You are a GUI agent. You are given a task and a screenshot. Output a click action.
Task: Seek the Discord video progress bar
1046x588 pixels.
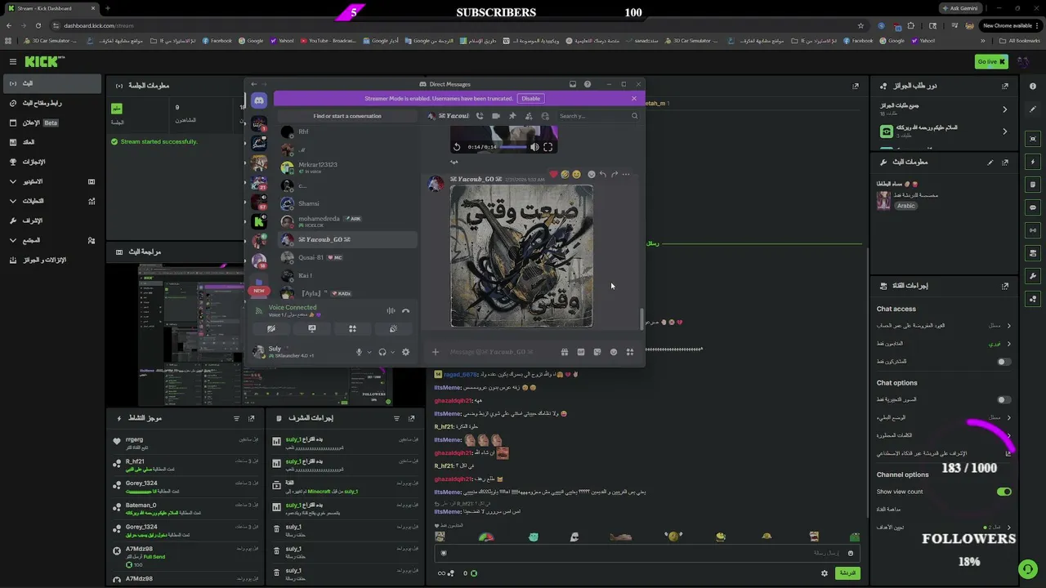pyautogui.click(x=512, y=147)
